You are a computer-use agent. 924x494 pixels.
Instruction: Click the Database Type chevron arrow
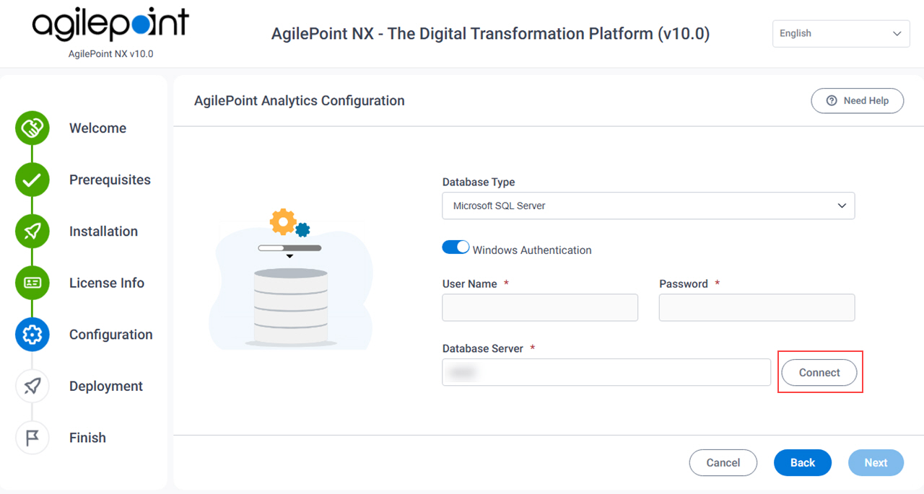842,206
